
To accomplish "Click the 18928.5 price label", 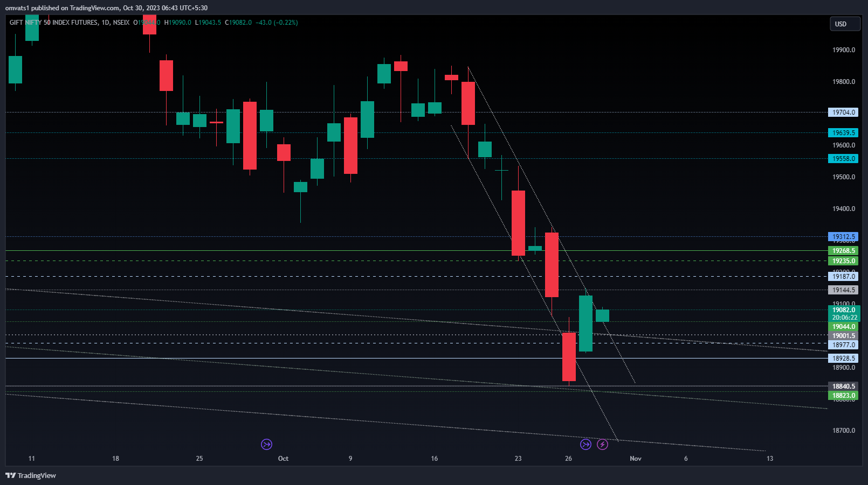I will point(843,359).
